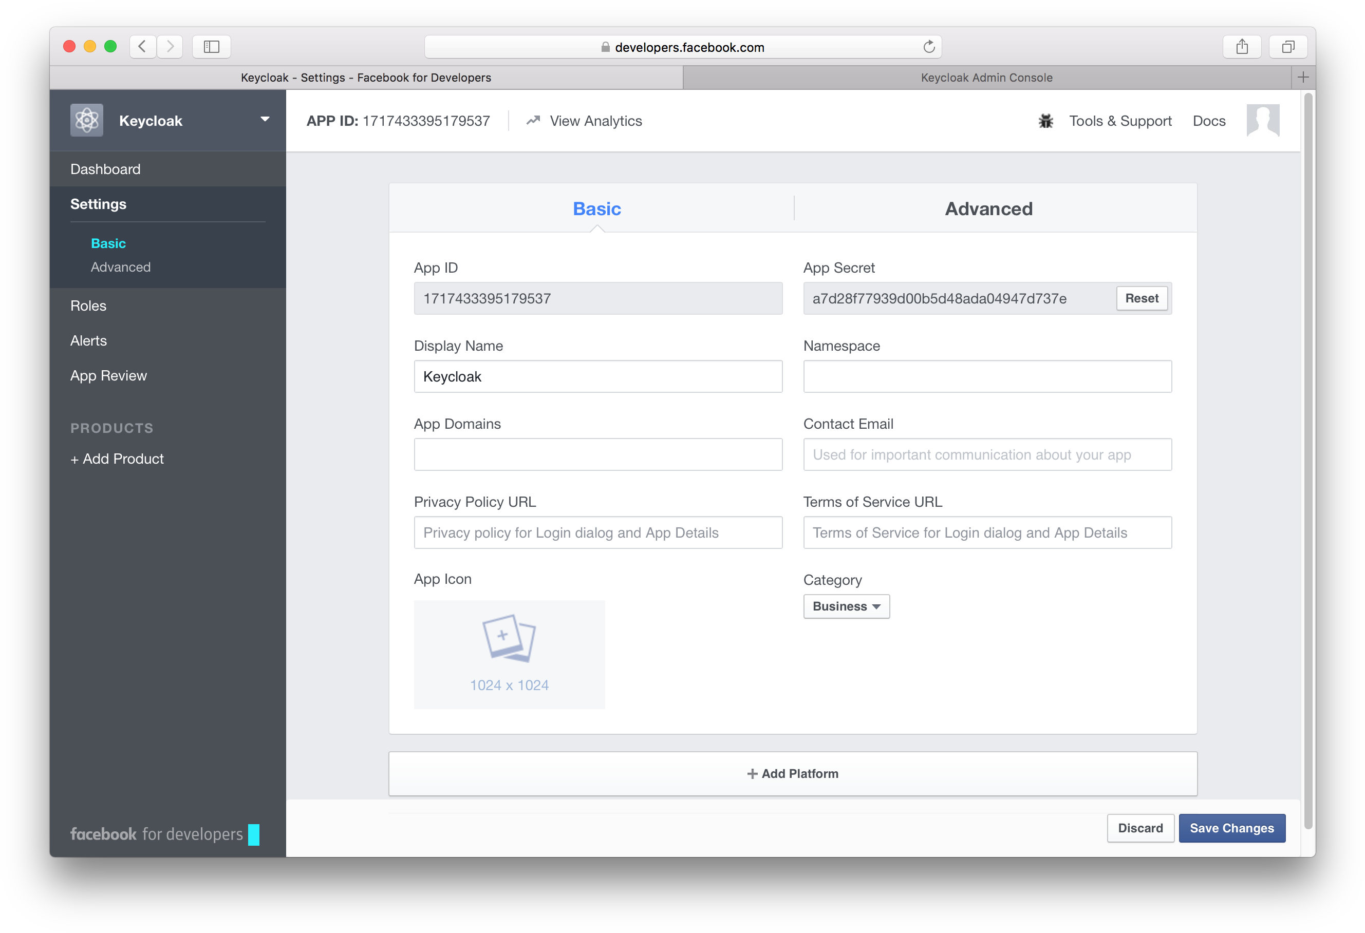Click the APP ID number in header

coord(426,120)
